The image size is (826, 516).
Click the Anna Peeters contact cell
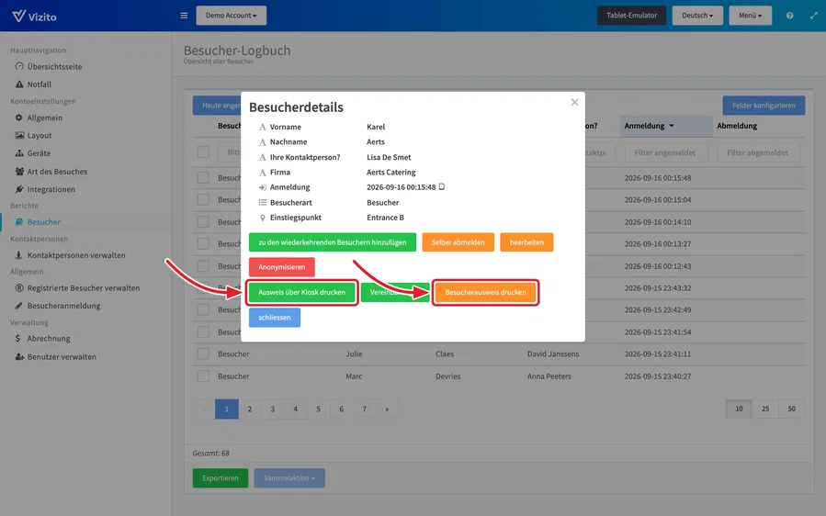pyautogui.click(x=549, y=376)
